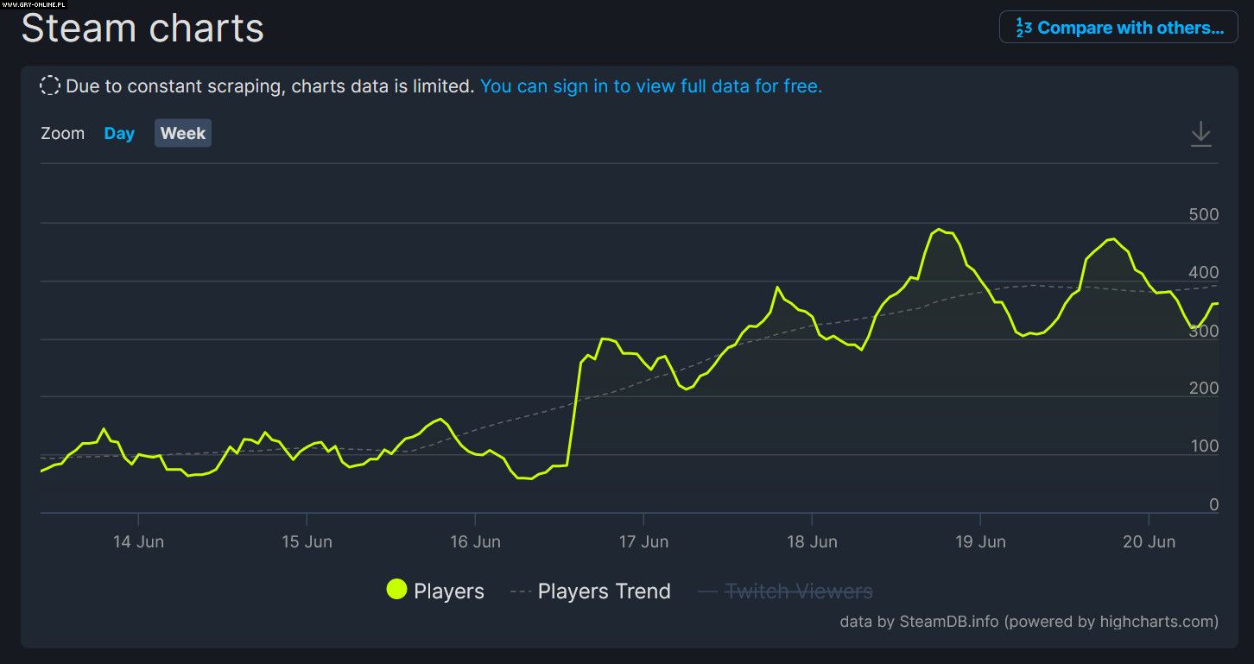Image resolution: width=1254 pixels, height=664 pixels.
Task: Switch zoom to Day
Action: (119, 134)
